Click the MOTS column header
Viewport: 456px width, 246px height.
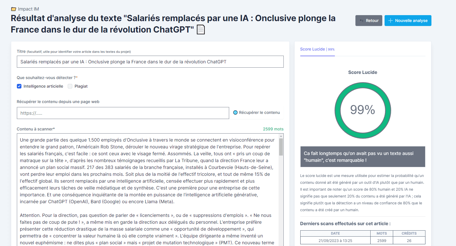tap(382, 233)
